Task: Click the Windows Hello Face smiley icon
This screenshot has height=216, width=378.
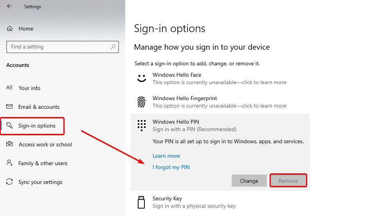Action: 141,78
